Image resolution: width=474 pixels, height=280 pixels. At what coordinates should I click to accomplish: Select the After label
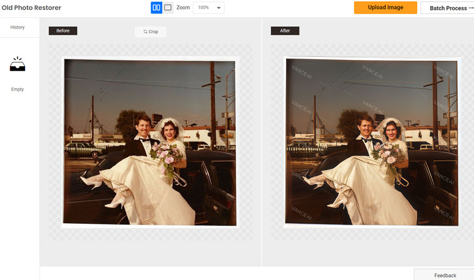pyautogui.click(x=285, y=31)
